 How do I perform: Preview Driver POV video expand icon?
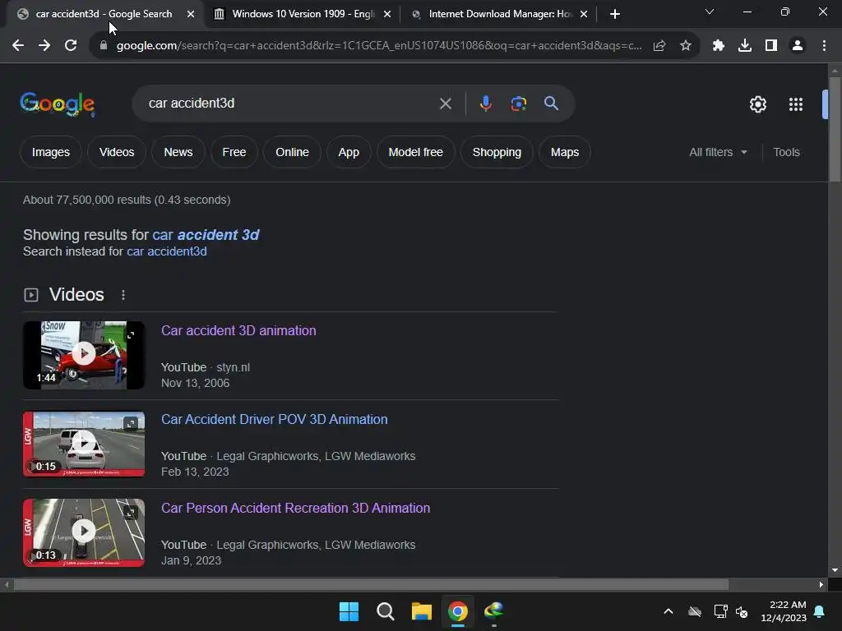coord(131,424)
